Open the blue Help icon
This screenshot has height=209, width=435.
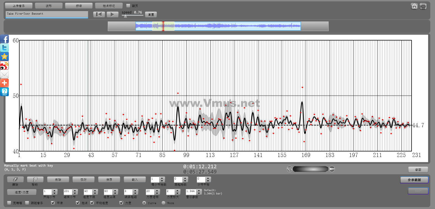(4, 92)
